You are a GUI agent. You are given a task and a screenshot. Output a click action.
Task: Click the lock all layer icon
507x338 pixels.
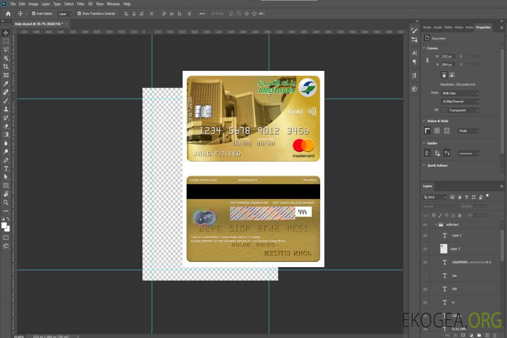[460, 215]
